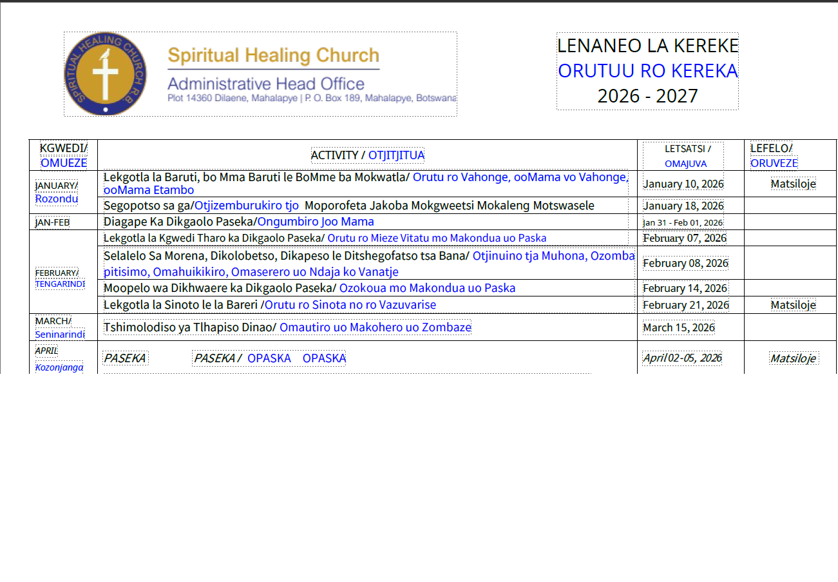Select 'Lekgotla la Baruti, bo Mma Baruti' activity
Viewport: 838px width, 582px height.
coord(366,183)
